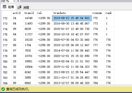The height and width of the screenshot is (93, 132).
Task: Open the 100 % zoom dropdown
Action: tap(14, 1)
